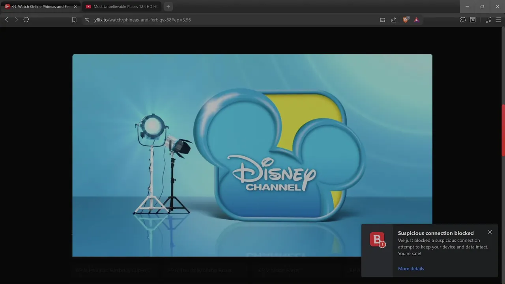Image resolution: width=505 pixels, height=284 pixels.
Task: Click the Disney Channel video player
Action: [x=252, y=155]
